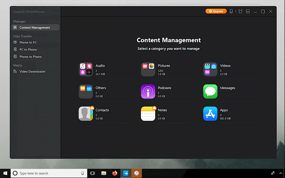Click the MobiMover taskbar icon
Viewport: 285px width, 178px height.
click(x=126, y=173)
